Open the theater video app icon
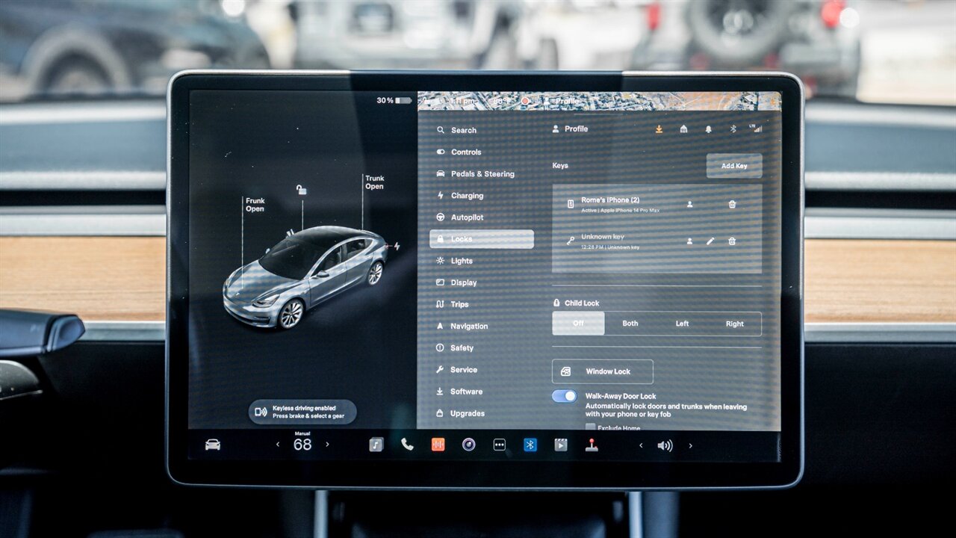Image resolution: width=956 pixels, height=538 pixels. 561,445
